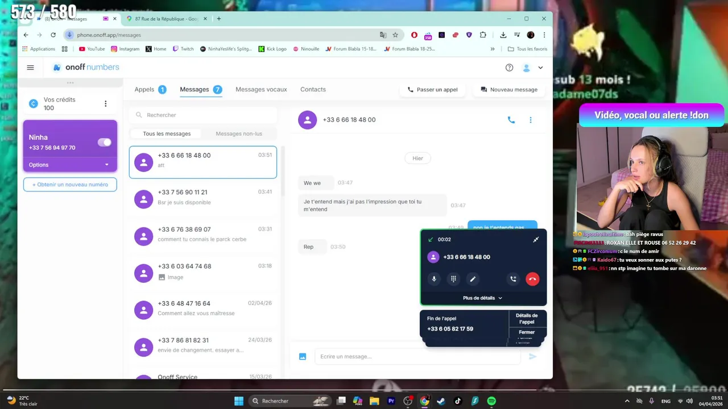Open the account dropdown arrow at top right
Viewport: 728px width, 409px height.
540,68
